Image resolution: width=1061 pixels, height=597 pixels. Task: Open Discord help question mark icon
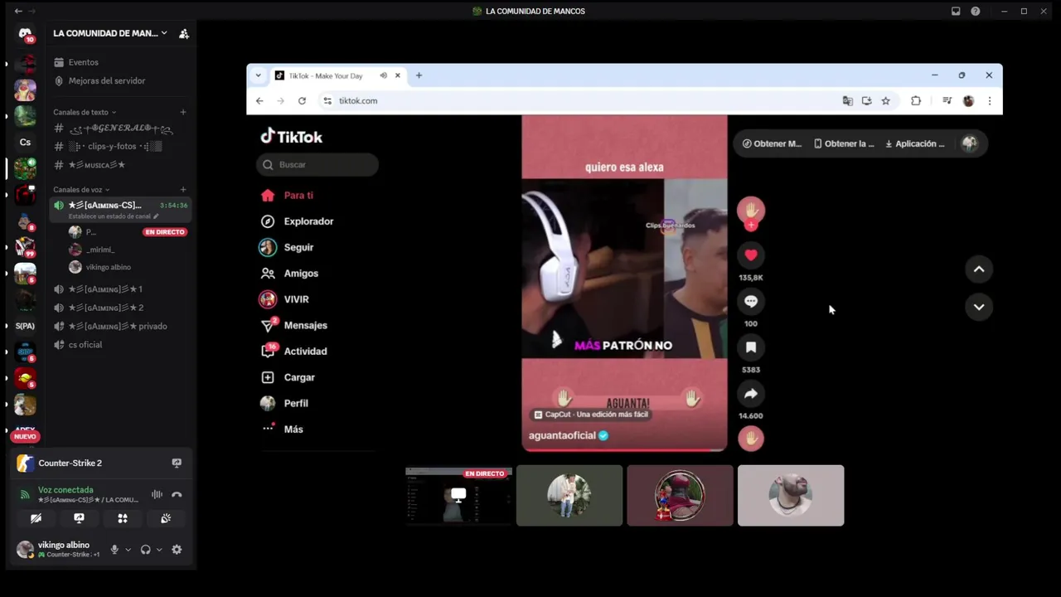(x=976, y=11)
